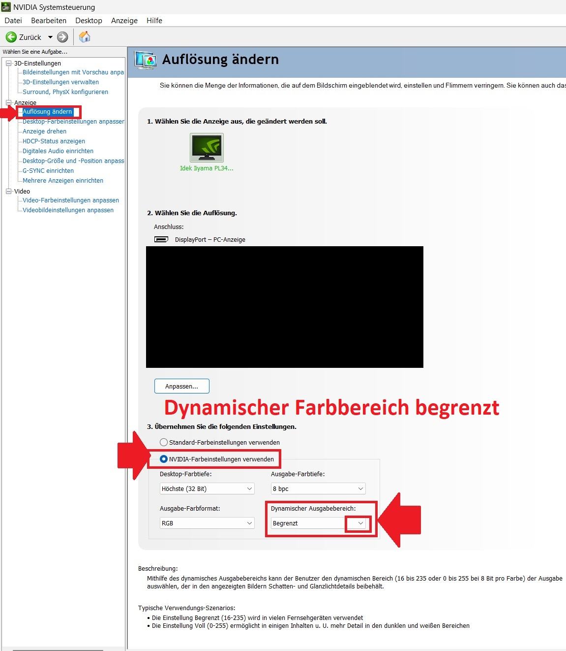Viewport: 566px width, 651px height.
Task: Click the Video tree label
Action: (22, 191)
